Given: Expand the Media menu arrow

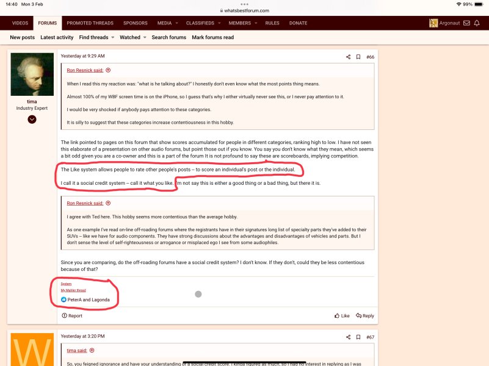Looking at the screenshot, I should 177,23.
